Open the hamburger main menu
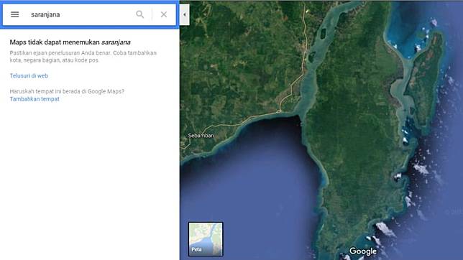This screenshot has width=463, height=260. 15,14
